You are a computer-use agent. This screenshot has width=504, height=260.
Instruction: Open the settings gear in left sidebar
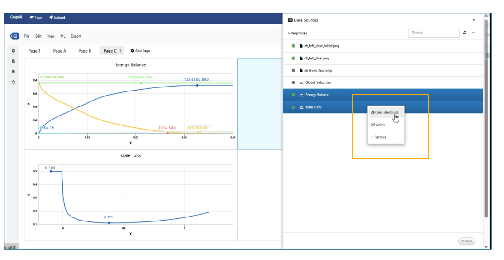pos(13,51)
